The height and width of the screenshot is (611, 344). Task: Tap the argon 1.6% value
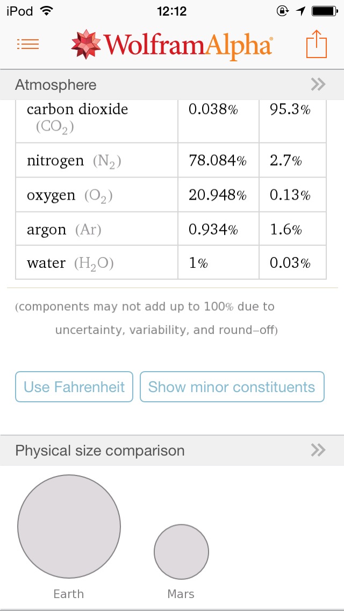click(285, 230)
